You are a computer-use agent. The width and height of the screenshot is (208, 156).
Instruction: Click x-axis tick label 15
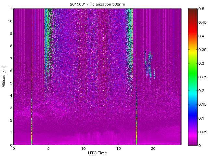(x=118, y=149)
